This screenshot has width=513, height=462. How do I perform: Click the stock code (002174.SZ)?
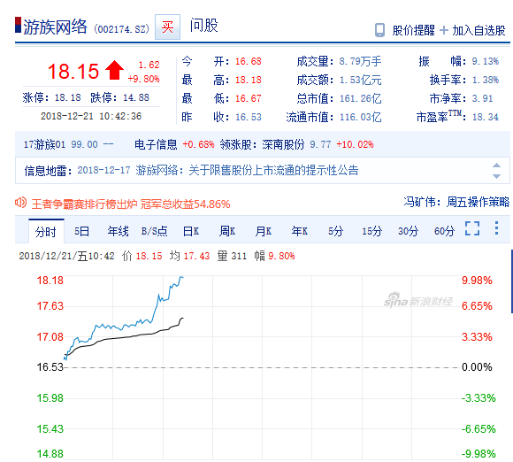[x=121, y=29]
